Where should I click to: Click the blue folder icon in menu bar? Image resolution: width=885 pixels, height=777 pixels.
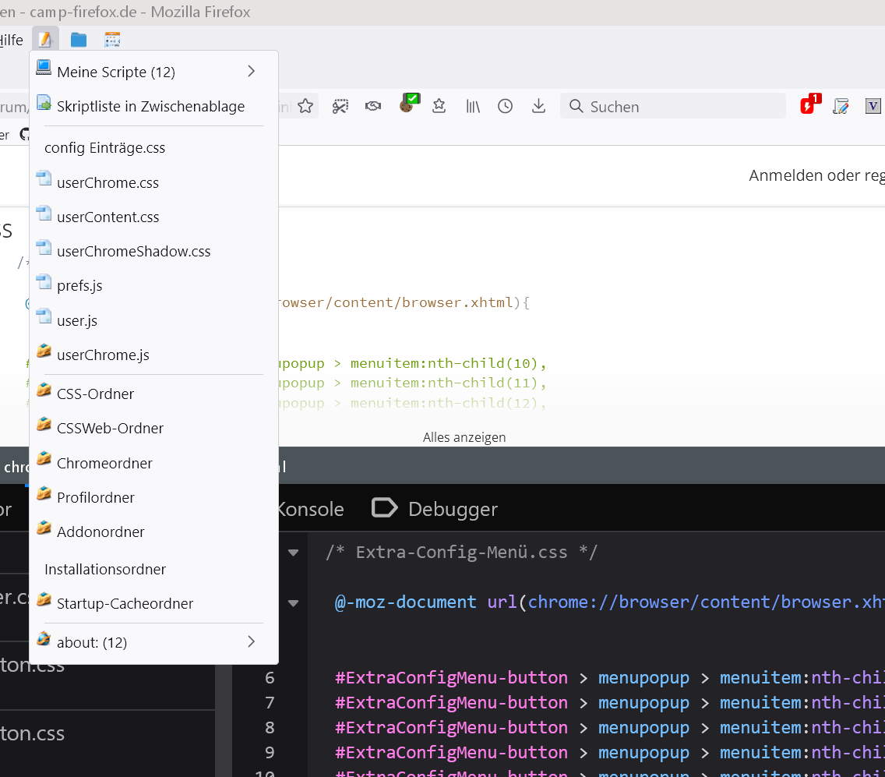pyautogui.click(x=79, y=40)
